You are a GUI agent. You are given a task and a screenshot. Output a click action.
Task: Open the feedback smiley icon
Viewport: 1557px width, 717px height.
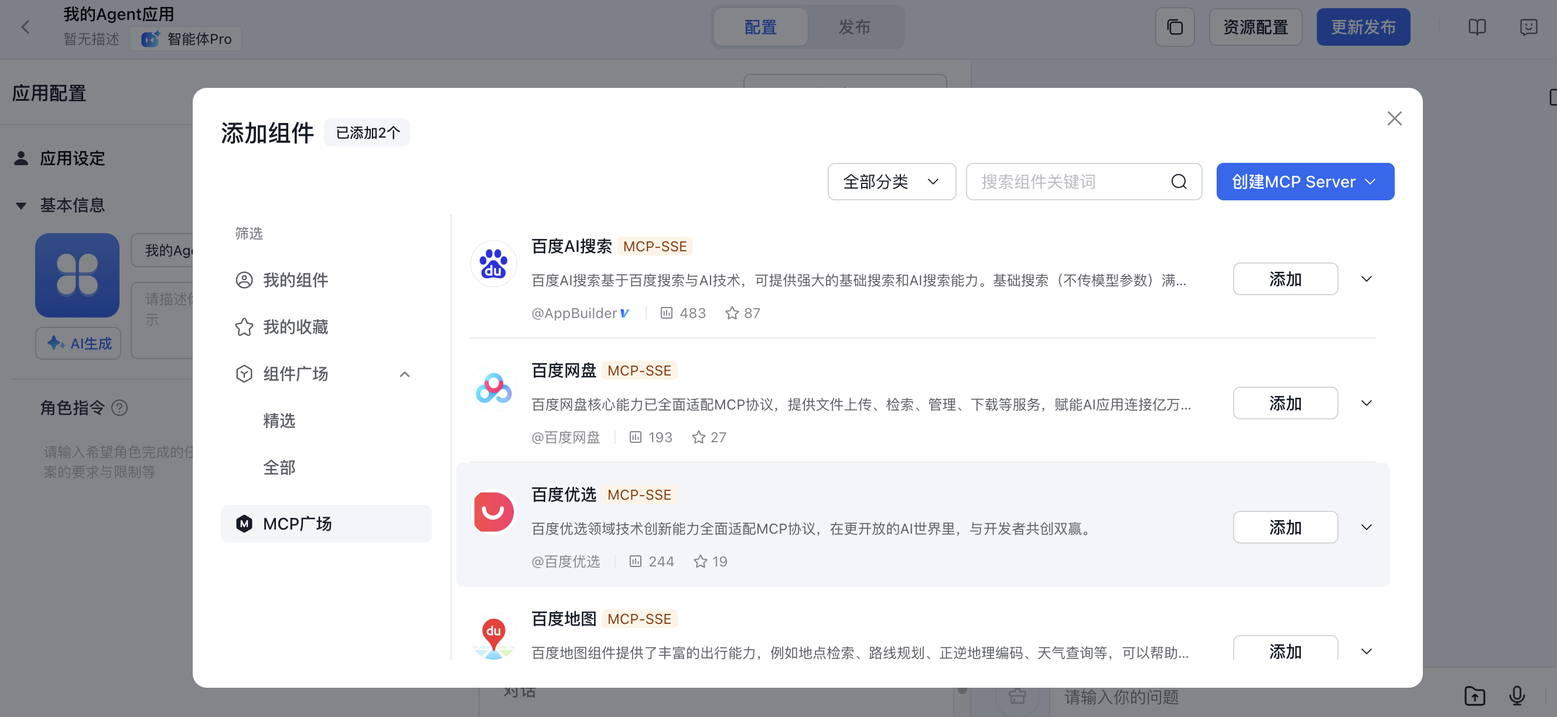coord(1528,27)
